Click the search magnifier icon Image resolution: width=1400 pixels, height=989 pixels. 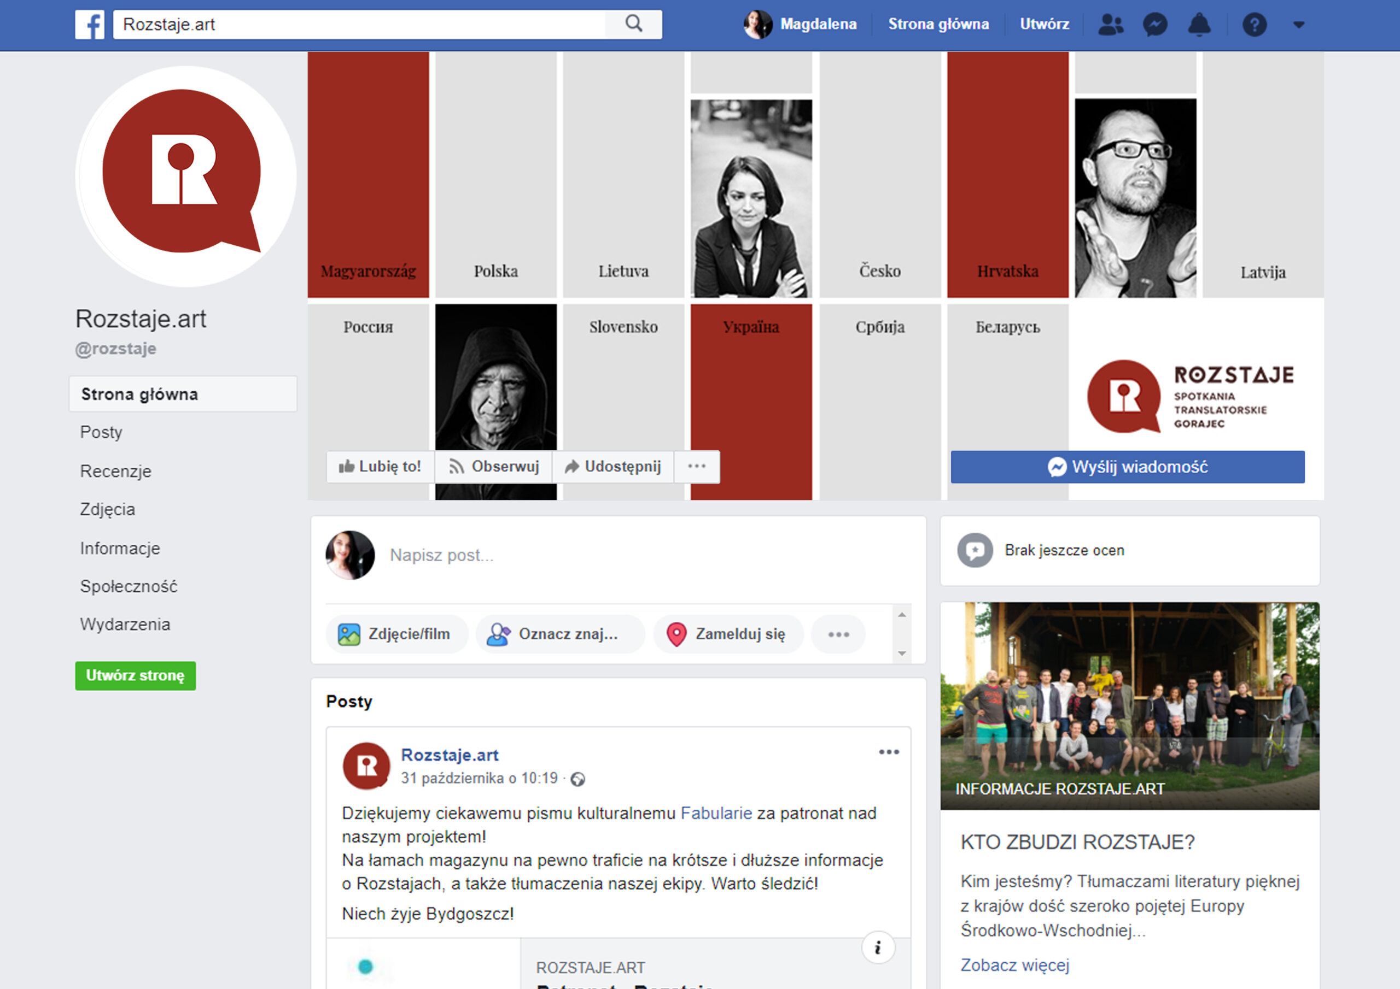point(633,25)
